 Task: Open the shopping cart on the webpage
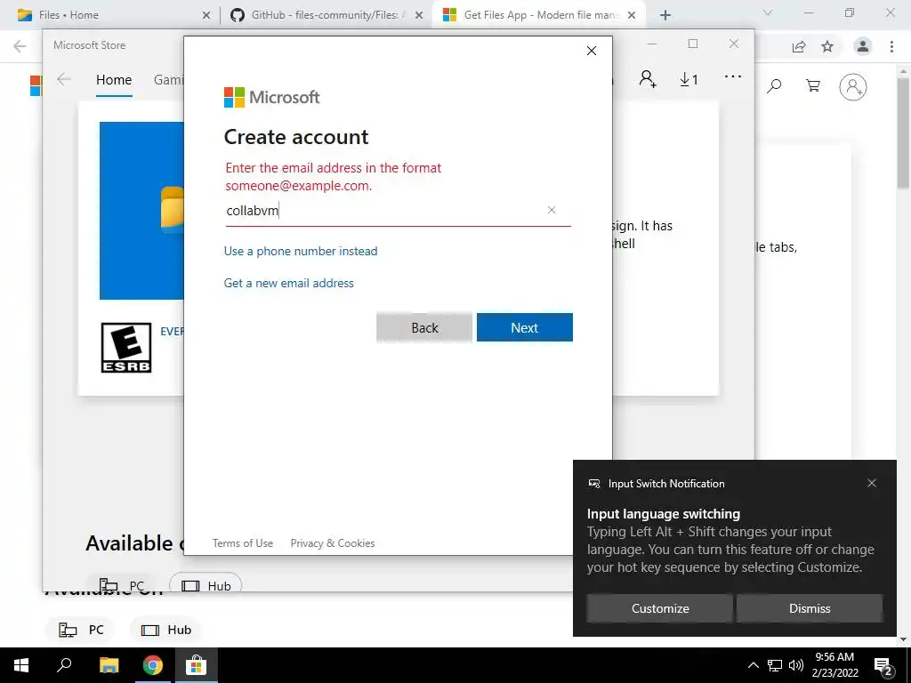coord(813,86)
